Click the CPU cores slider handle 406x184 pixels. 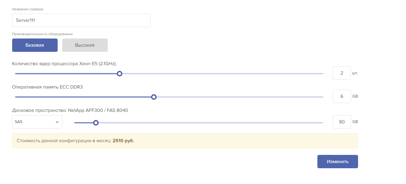pos(120,74)
